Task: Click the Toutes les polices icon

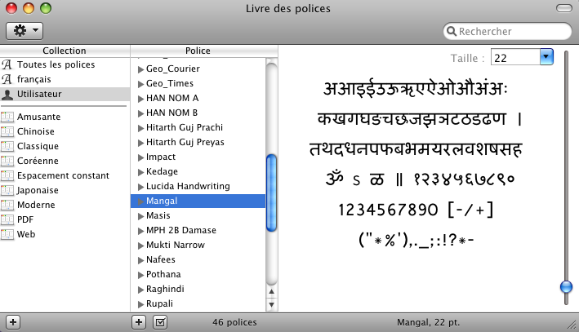Action: tap(8, 64)
